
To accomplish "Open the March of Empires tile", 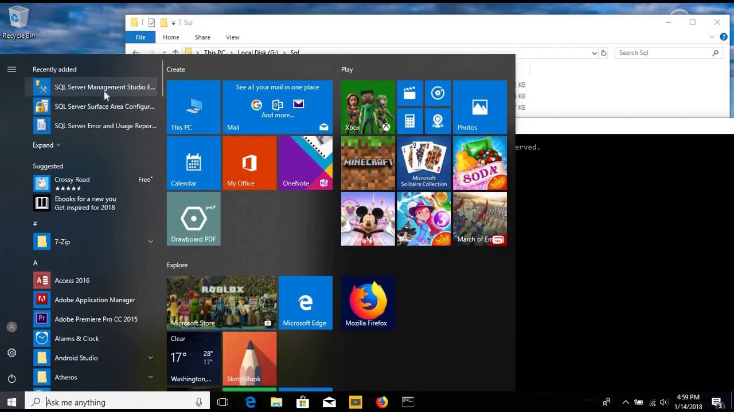I will [x=480, y=219].
